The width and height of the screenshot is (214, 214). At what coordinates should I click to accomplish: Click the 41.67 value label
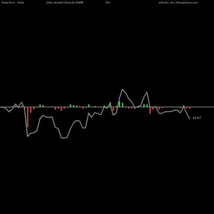pos(197,118)
